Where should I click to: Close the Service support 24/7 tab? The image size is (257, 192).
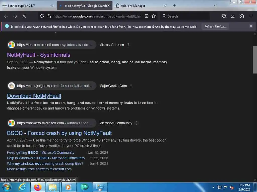pos(52,5)
